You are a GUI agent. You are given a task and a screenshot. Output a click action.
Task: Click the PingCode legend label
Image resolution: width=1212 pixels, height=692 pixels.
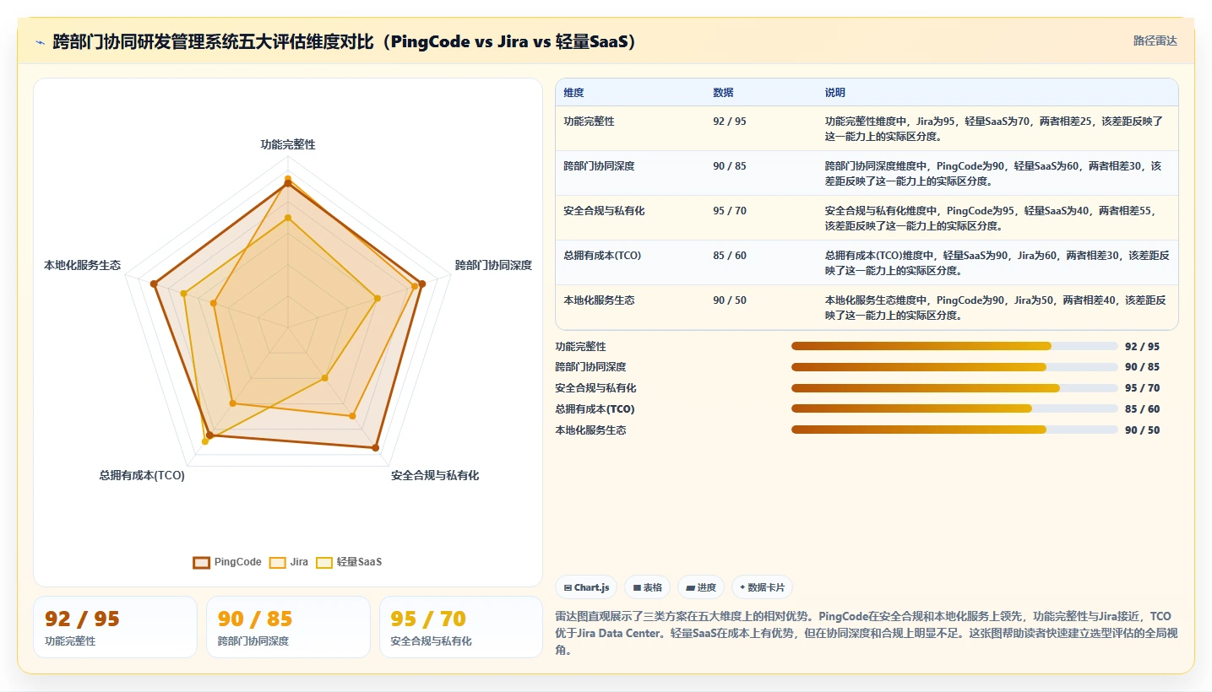[237, 562]
